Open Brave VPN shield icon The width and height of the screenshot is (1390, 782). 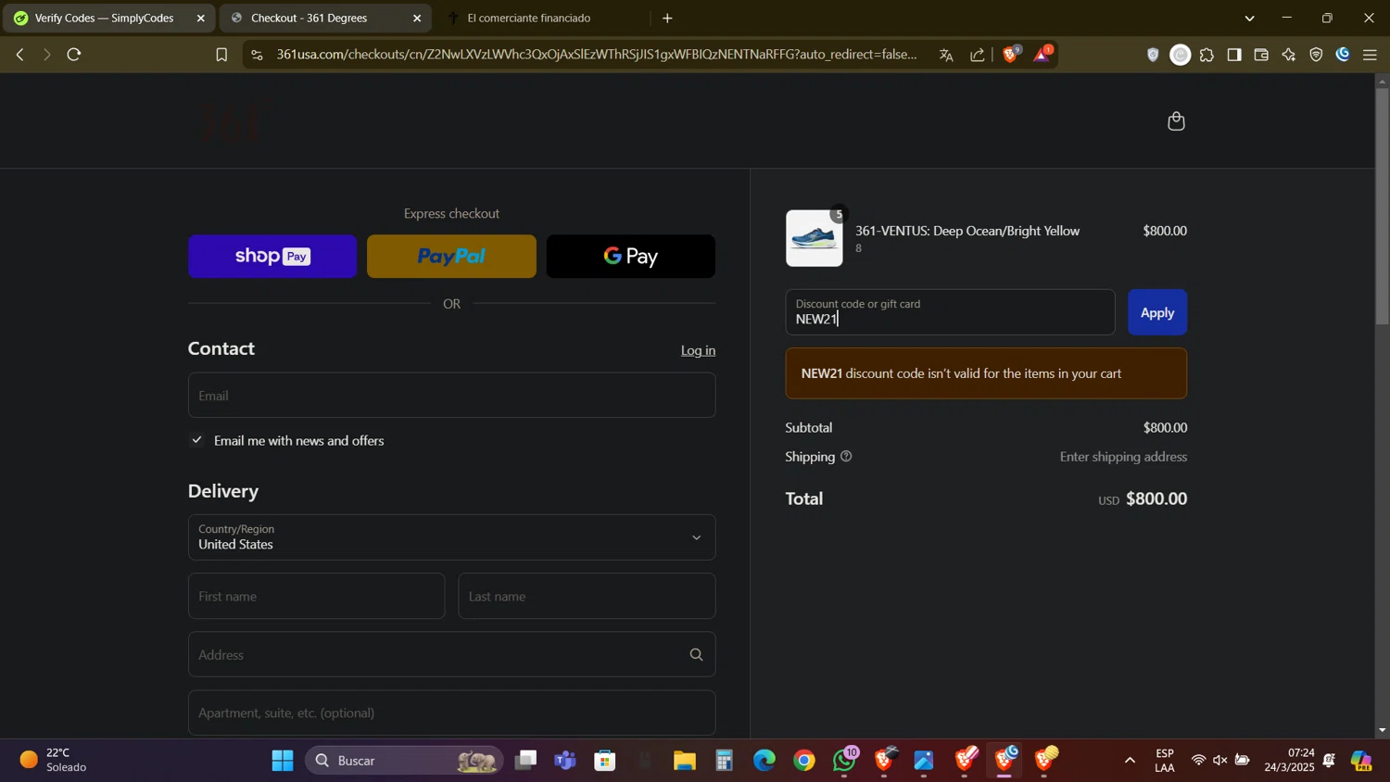1316,56
